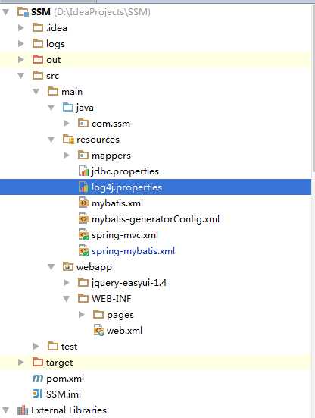Click the log4j.properties file icon
Image resolution: width=315 pixels, height=418 pixels.
[x=83, y=187]
